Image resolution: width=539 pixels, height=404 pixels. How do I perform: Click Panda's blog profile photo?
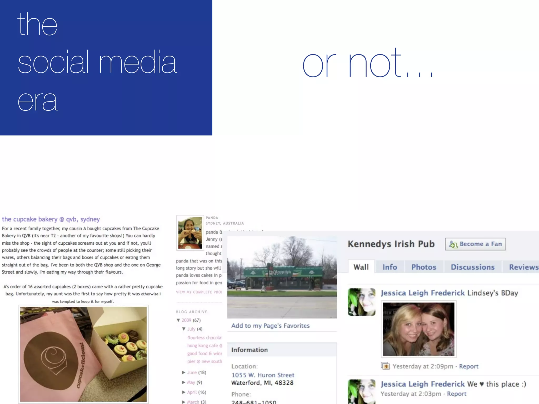point(190,233)
